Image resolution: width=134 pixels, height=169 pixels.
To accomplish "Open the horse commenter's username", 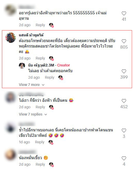I will (31, 35).
